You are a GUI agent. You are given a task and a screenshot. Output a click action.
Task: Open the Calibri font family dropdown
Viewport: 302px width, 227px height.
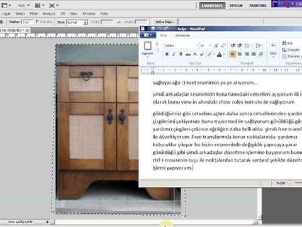(x=197, y=45)
